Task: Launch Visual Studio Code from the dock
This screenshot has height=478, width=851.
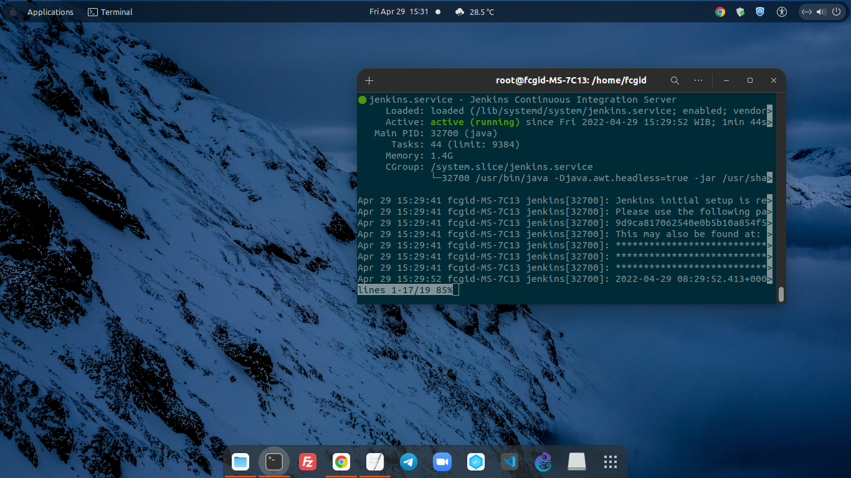Action: click(x=510, y=462)
